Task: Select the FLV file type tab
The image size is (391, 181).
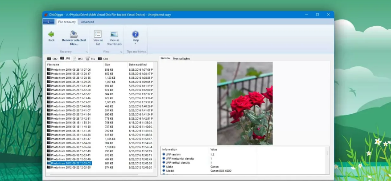Action: tap(90, 59)
